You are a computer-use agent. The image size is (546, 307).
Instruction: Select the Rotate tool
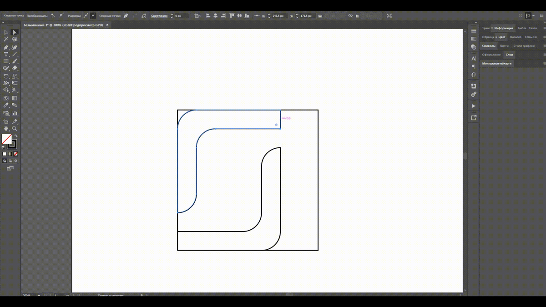tap(6, 76)
